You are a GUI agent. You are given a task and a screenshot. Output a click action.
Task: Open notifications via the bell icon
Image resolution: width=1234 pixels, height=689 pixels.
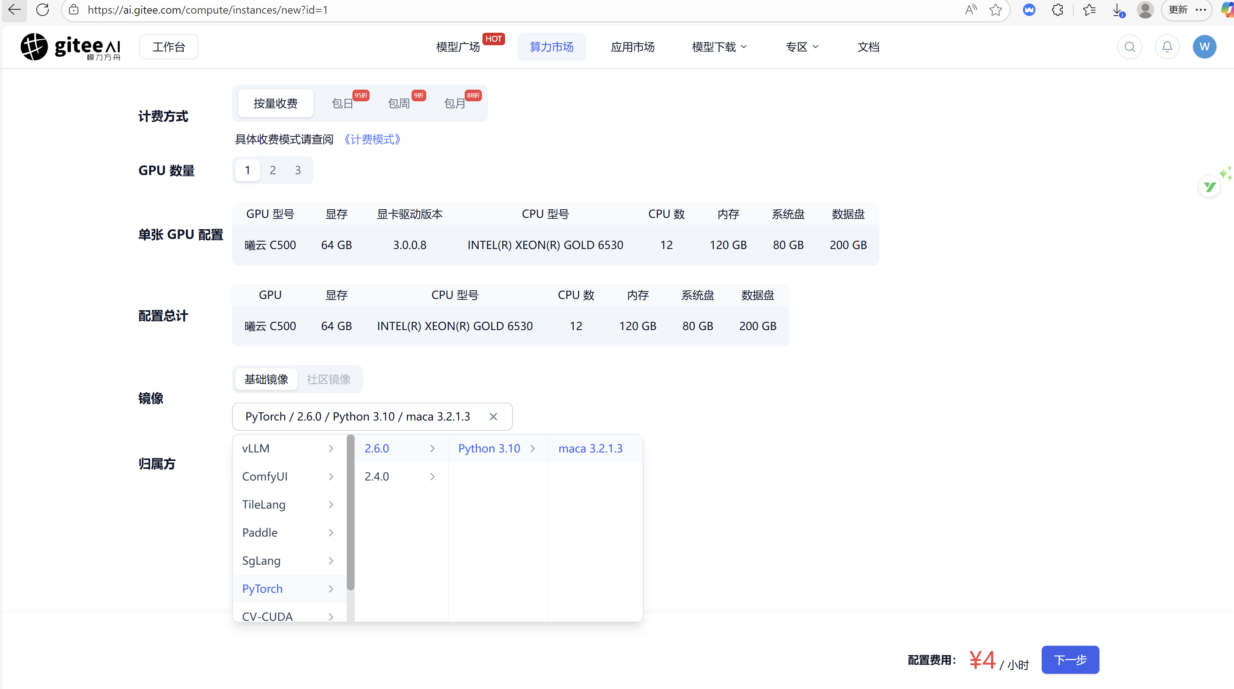tap(1167, 46)
